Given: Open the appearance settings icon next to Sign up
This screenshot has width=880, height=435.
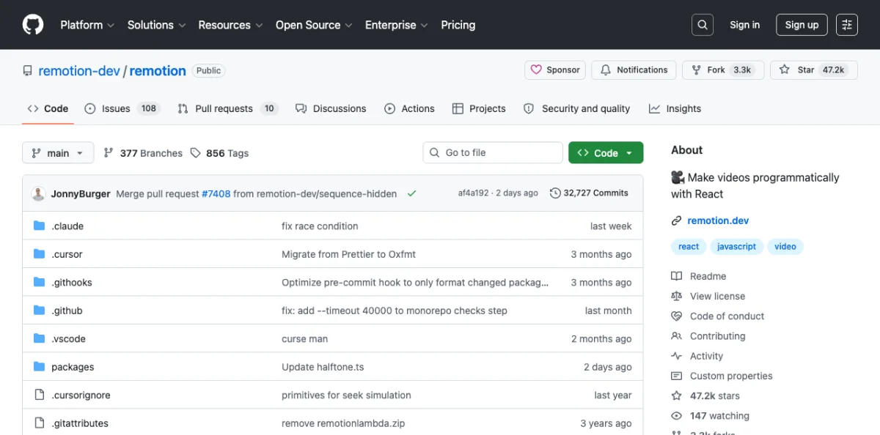Looking at the screenshot, I should point(847,25).
